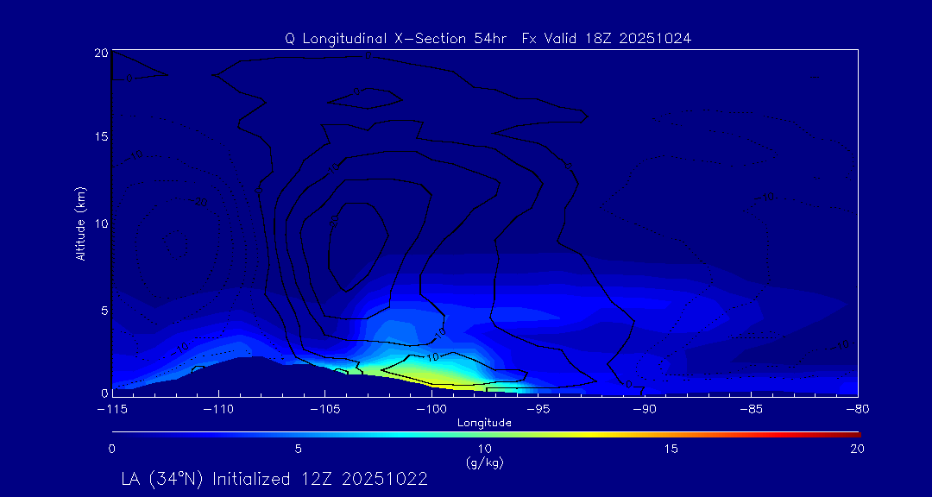Image resolution: width=932 pixels, height=497 pixels.
Task: Click the "(g/kg)" units label
Action: pyautogui.click(x=484, y=462)
